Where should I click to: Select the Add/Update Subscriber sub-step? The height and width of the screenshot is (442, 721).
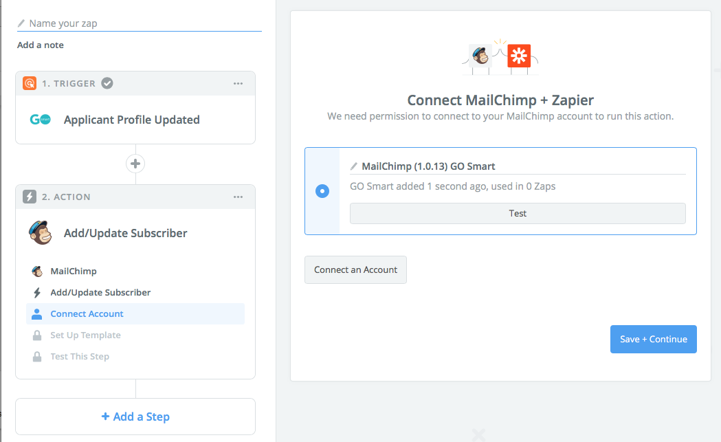(x=135, y=293)
